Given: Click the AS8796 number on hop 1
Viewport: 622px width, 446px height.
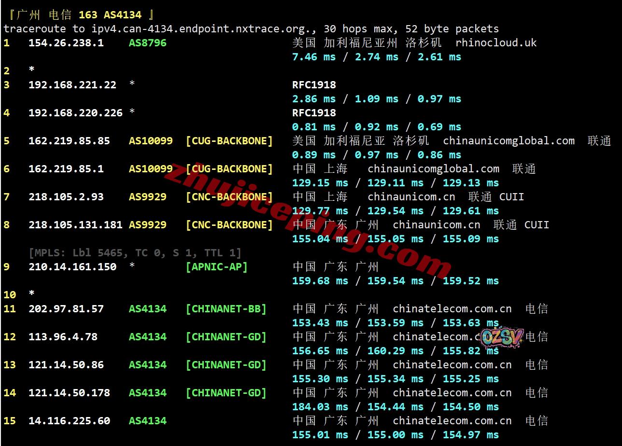Looking at the screenshot, I should tap(147, 42).
